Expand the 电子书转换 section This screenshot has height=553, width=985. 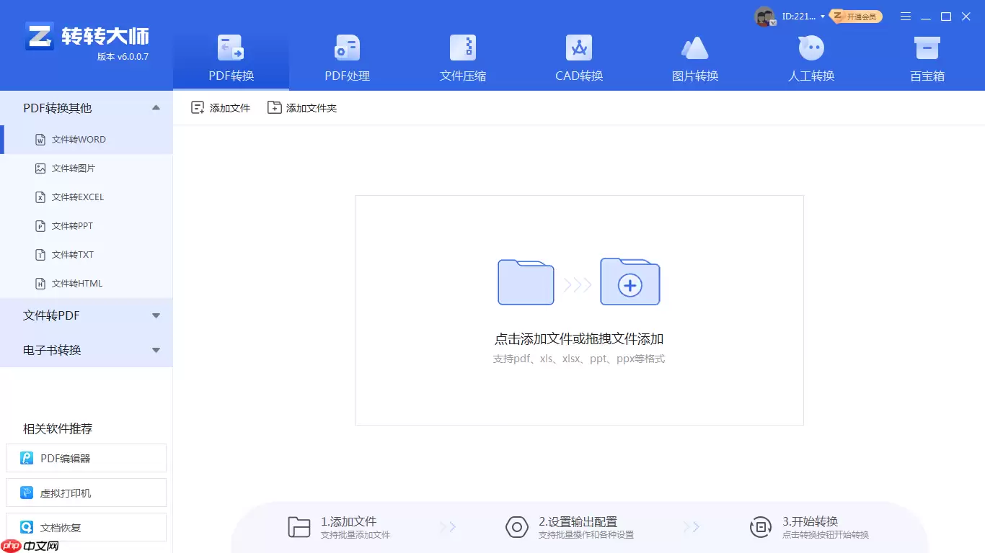pos(87,351)
